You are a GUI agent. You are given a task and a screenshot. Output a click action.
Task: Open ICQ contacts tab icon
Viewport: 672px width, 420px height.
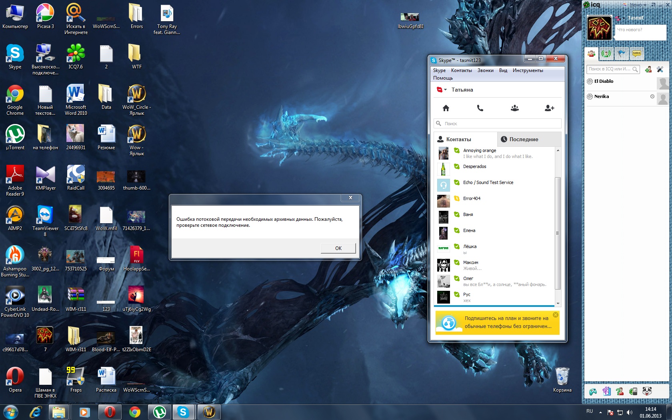592,53
